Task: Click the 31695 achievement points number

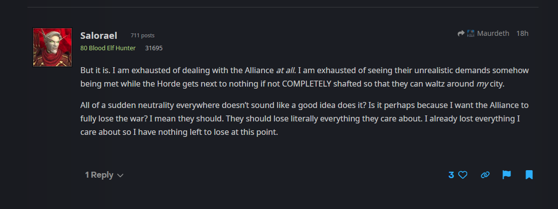Action: (154, 48)
